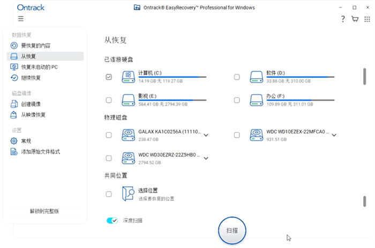The height and width of the screenshot is (248, 375).
Task: Open the shopping cart purchase icon
Action: pyautogui.click(x=355, y=19)
